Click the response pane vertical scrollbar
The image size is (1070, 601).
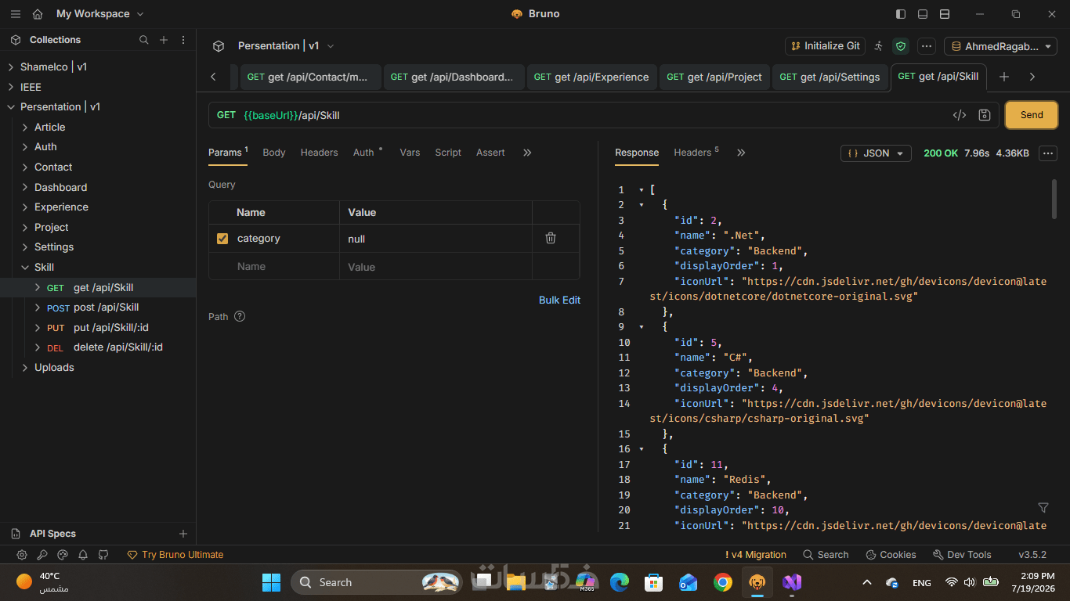[1054, 199]
